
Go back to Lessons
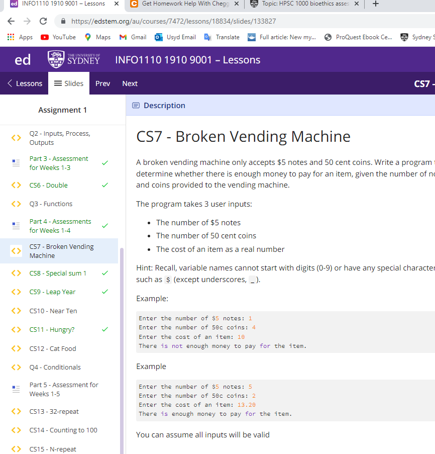pos(25,83)
